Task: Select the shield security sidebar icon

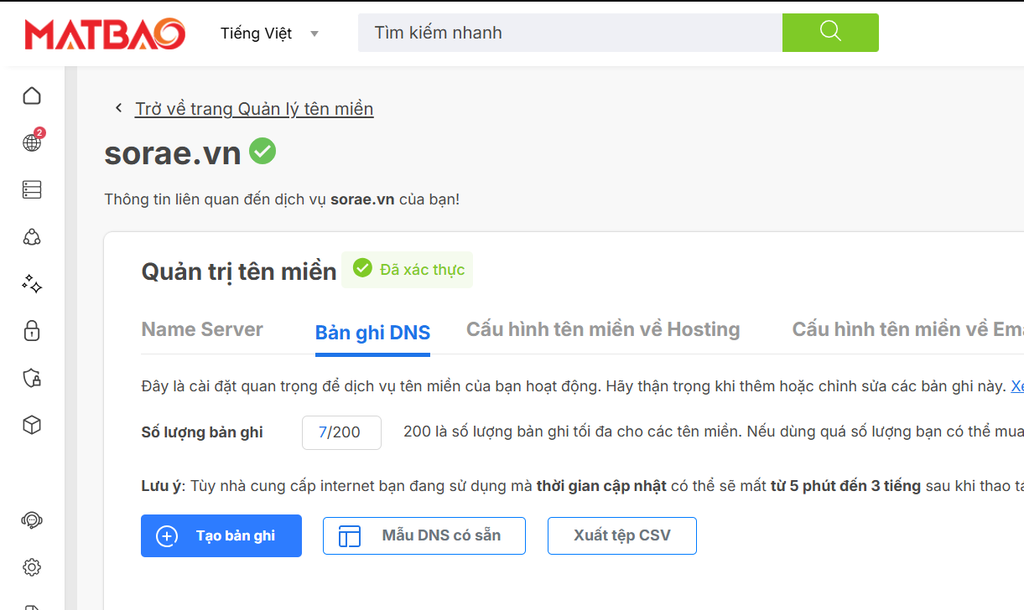Action: pyautogui.click(x=32, y=378)
